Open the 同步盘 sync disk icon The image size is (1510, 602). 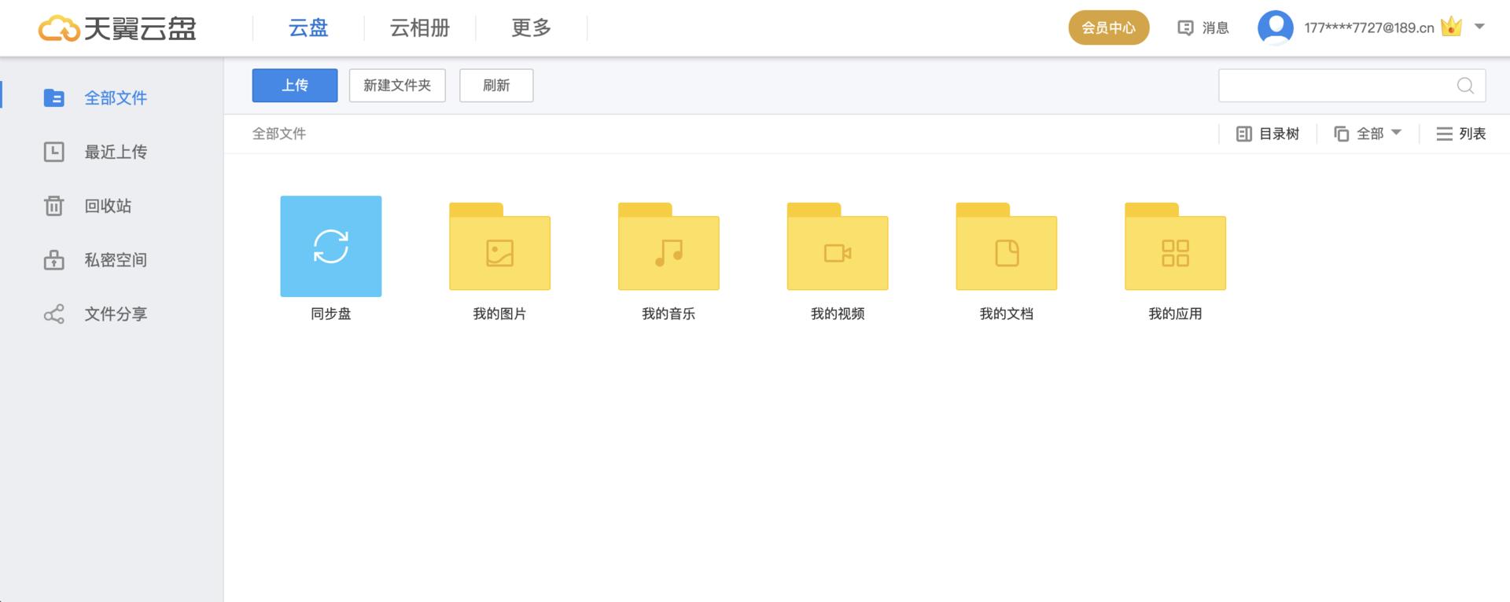330,246
